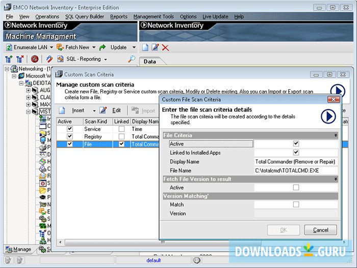The width and height of the screenshot is (357, 268).
Task: Click the red X delete icon
Action: click(166, 47)
